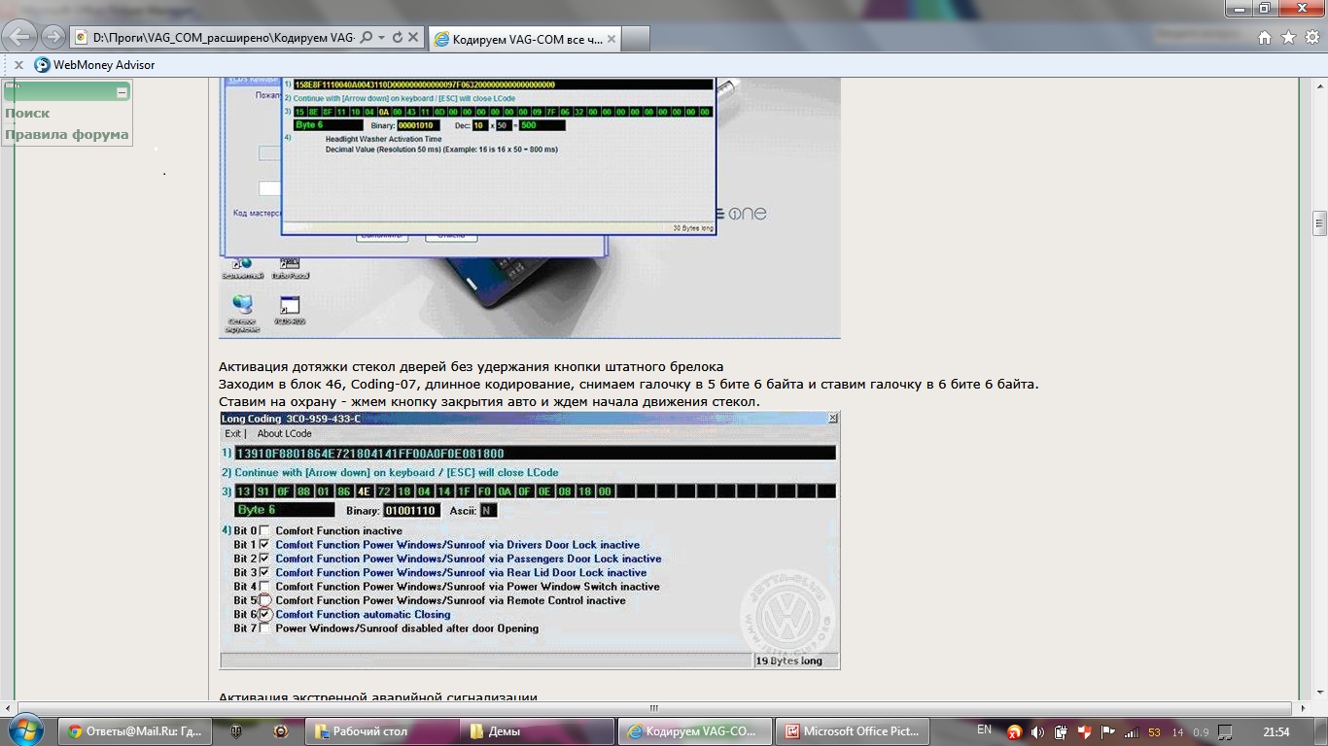Viewport: 1328px width, 746px height.
Task: Toggle Bit 2 Passengers Door Lock checkbox
Action: pyautogui.click(x=264, y=559)
